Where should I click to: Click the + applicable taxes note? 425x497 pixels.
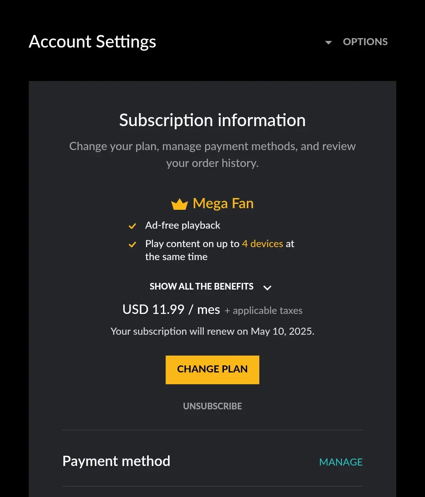tap(264, 310)
